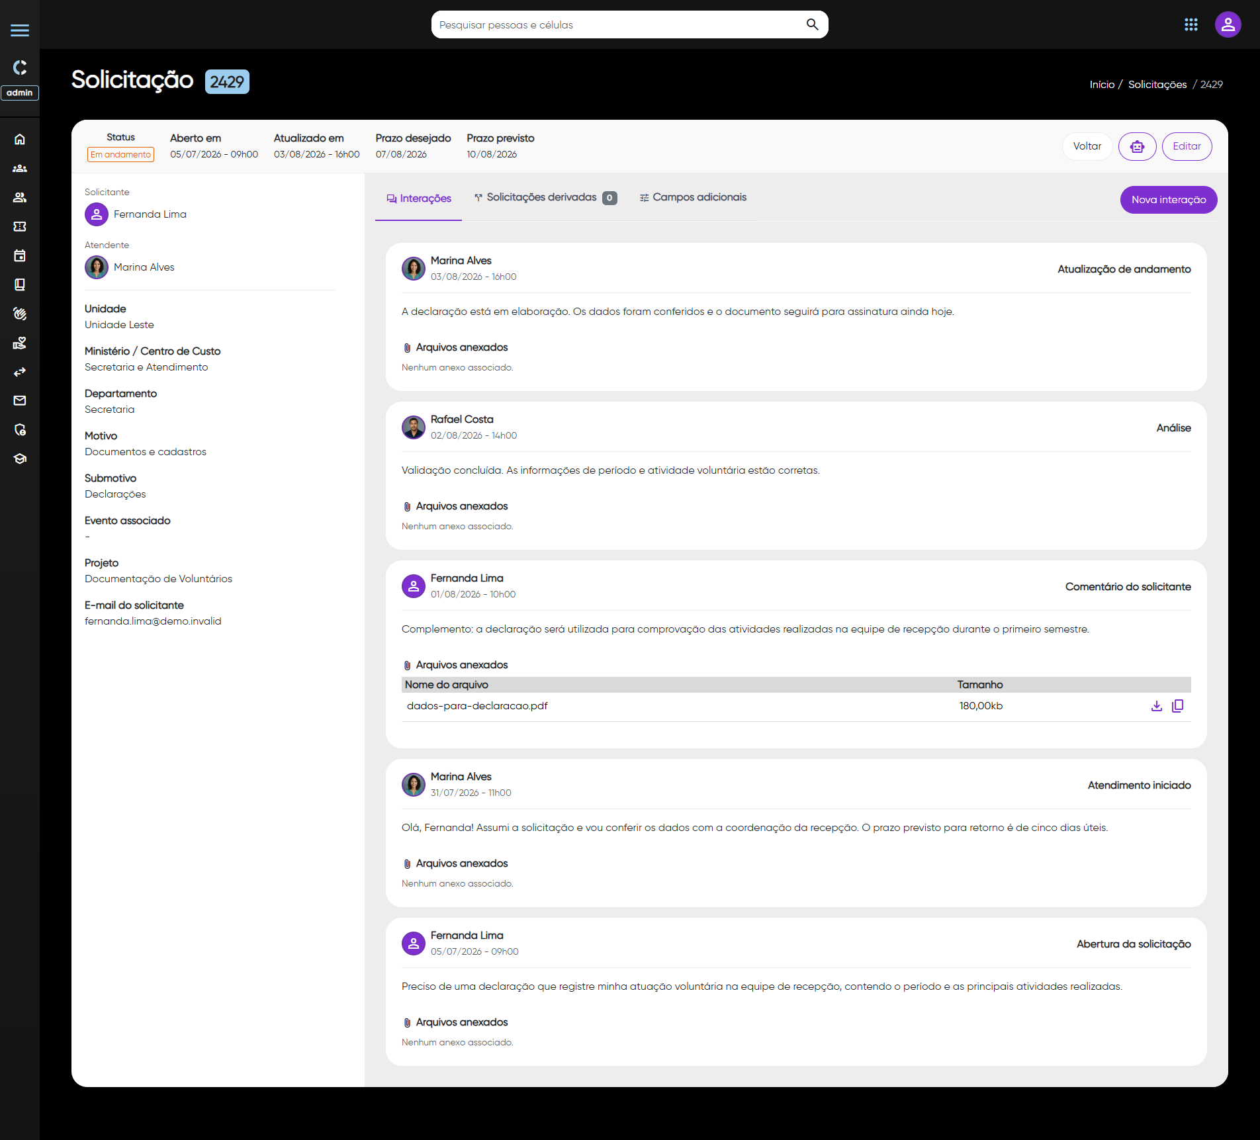Copy the dados-para-declaracao.pdf file link

point(1177,706)
